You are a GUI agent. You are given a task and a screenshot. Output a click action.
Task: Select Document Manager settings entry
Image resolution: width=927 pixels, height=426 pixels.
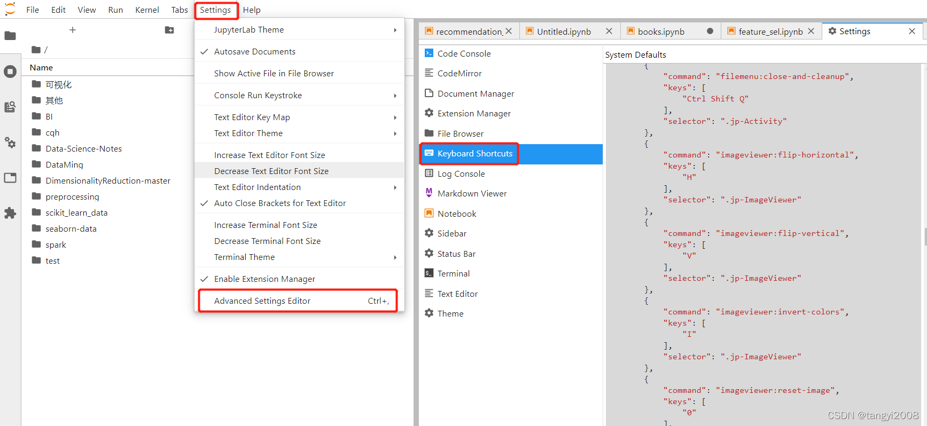[511, 93]
